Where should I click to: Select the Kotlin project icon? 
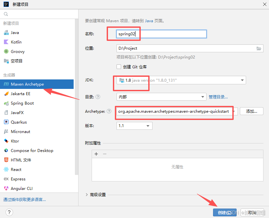[x=6, y=42]
